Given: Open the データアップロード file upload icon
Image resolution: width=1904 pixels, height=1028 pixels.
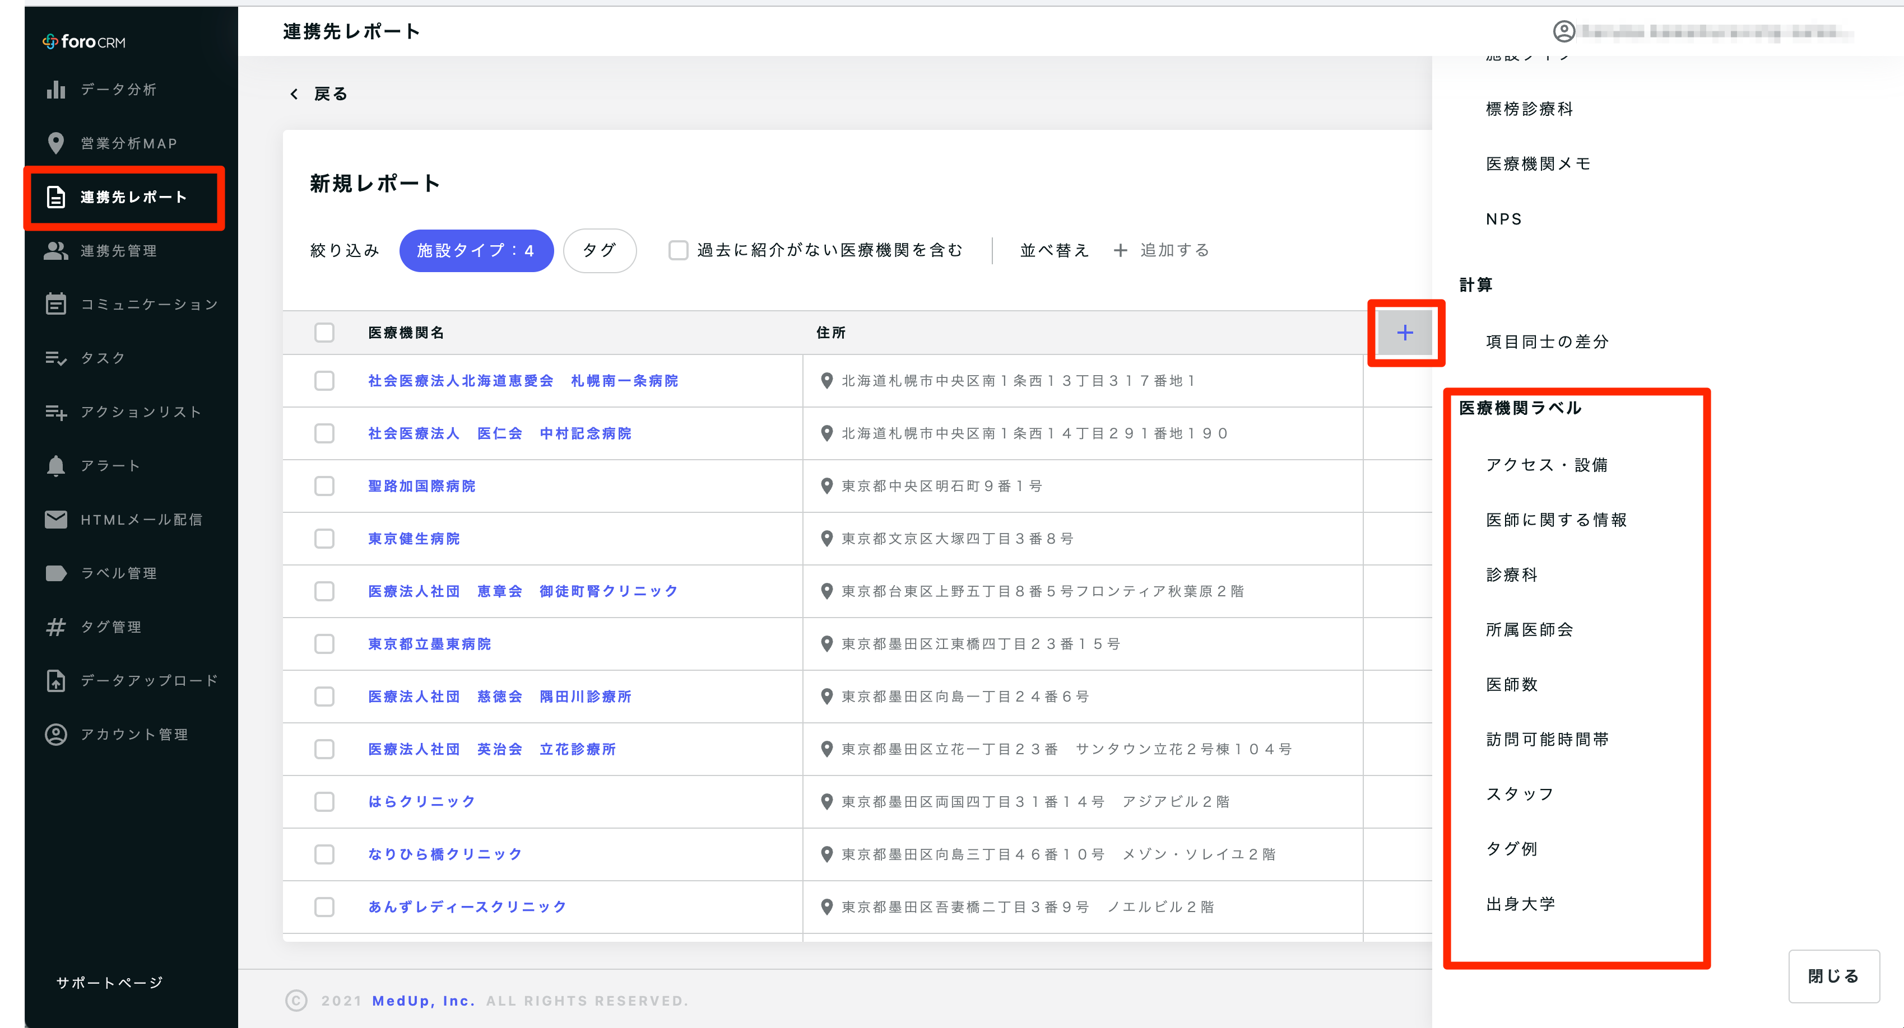Looking at the screenshot, I should (x=55, y=681).
